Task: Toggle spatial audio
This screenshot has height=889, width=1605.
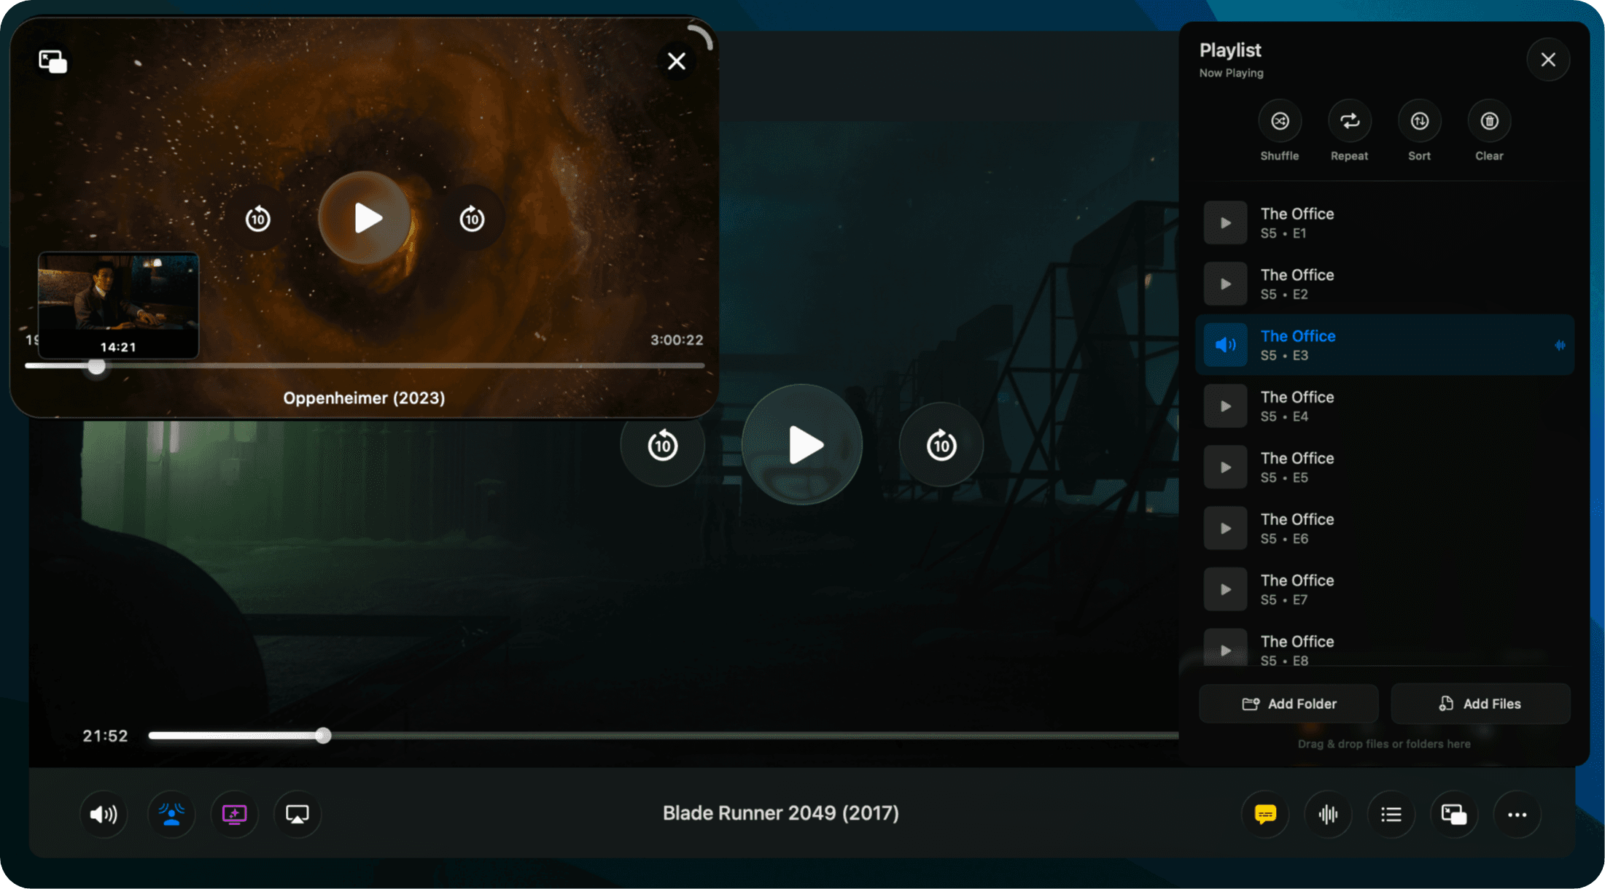Action: 171,815
